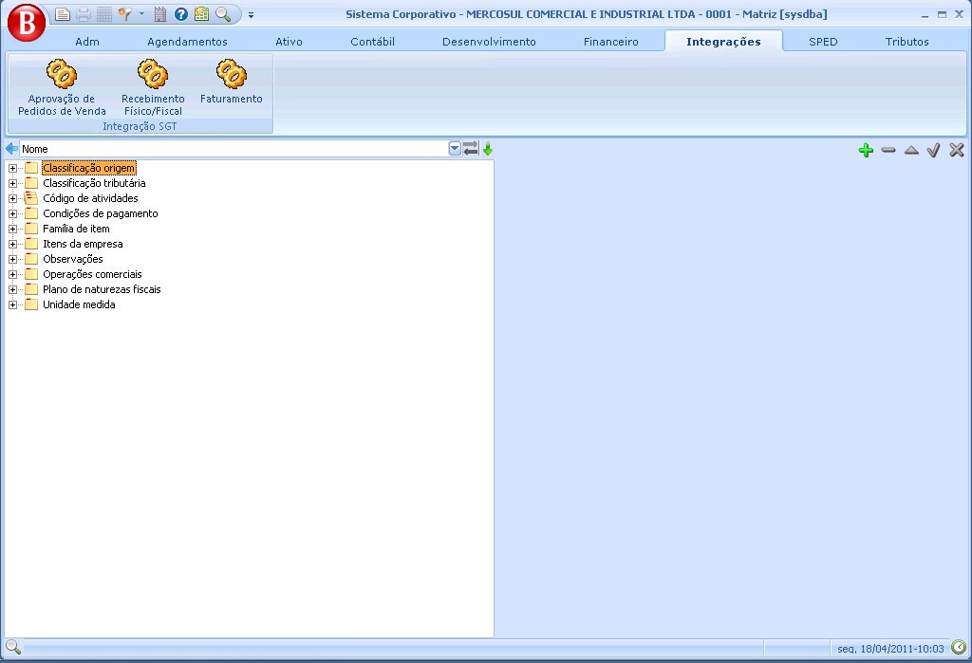972x663 pixels.
Task: Expand the Unidade medida tree node
Action: pyautogui.click(x=13, y=304)
